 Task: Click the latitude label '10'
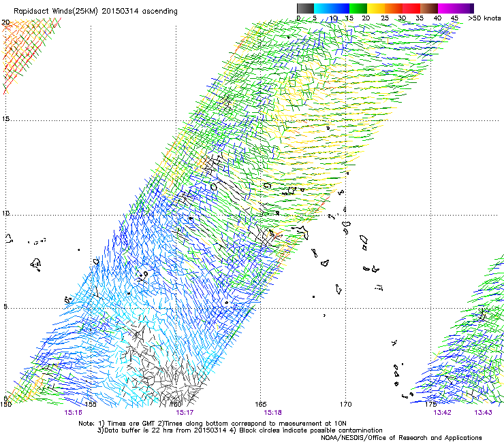tap(5, 213)
